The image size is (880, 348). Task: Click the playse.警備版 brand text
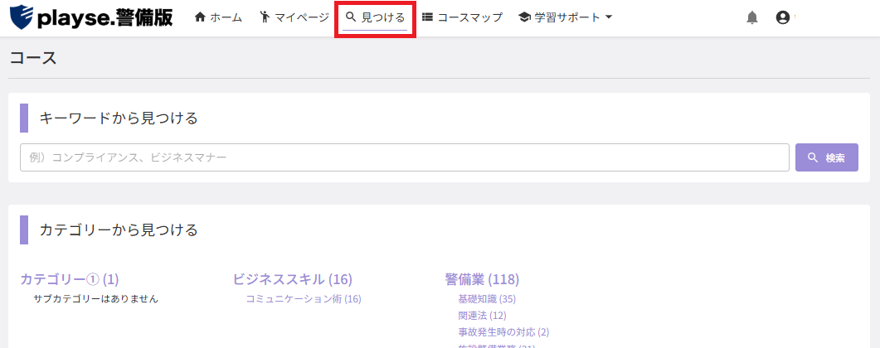tap(105, 18)
